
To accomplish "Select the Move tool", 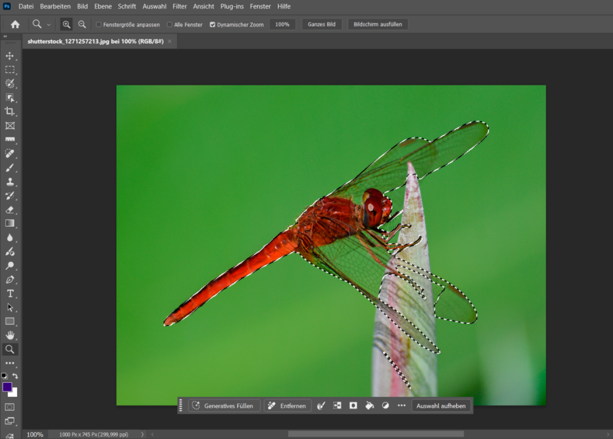I will coord(10,57).
